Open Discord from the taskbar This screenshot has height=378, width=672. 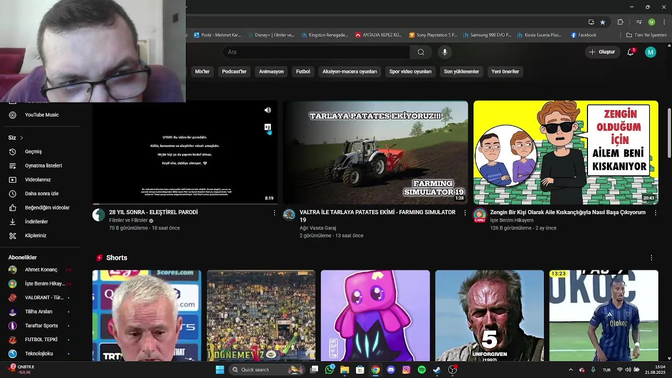(x=391, y=370)
